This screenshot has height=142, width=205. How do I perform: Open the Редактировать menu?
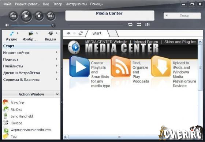(27, 4)
